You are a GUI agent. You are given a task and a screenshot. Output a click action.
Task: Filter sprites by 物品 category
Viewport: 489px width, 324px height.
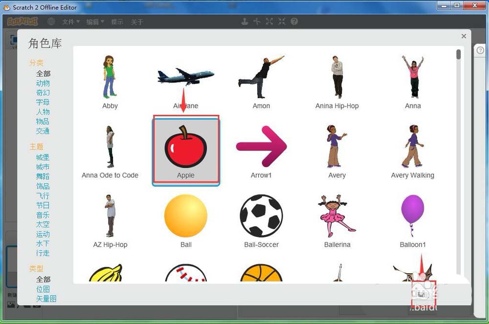(x=43, y=121)
